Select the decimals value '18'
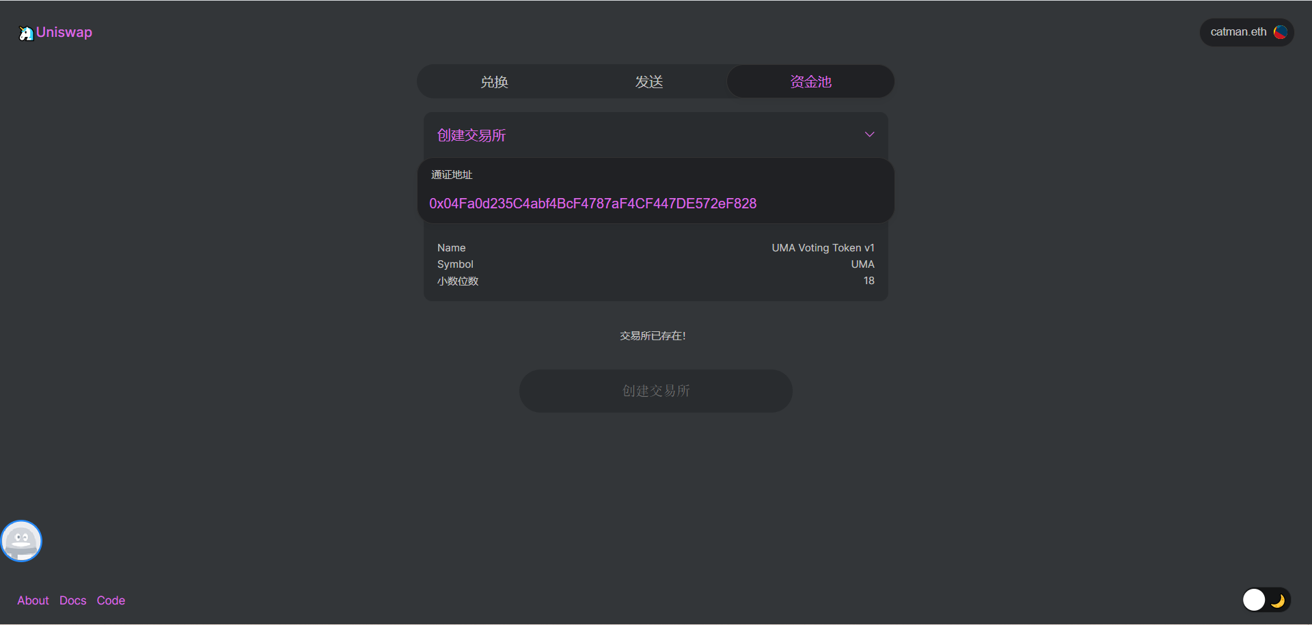1312x625 pixels. [869, 281]
